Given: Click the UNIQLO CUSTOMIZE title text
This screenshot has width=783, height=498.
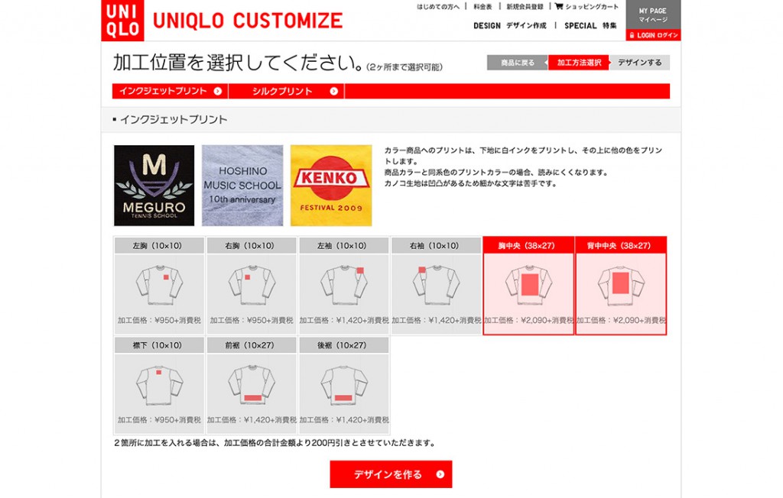Looking at the screenshot, I should (x=248, y=21).
